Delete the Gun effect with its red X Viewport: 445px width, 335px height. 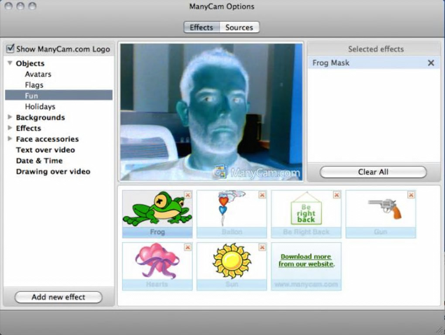pos(411,195)
